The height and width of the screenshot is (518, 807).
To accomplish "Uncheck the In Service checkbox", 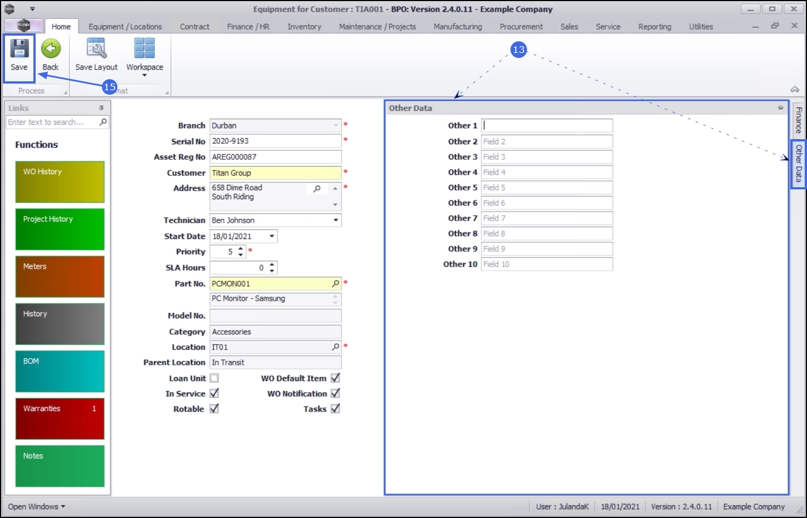I will (x=214, y=393).
